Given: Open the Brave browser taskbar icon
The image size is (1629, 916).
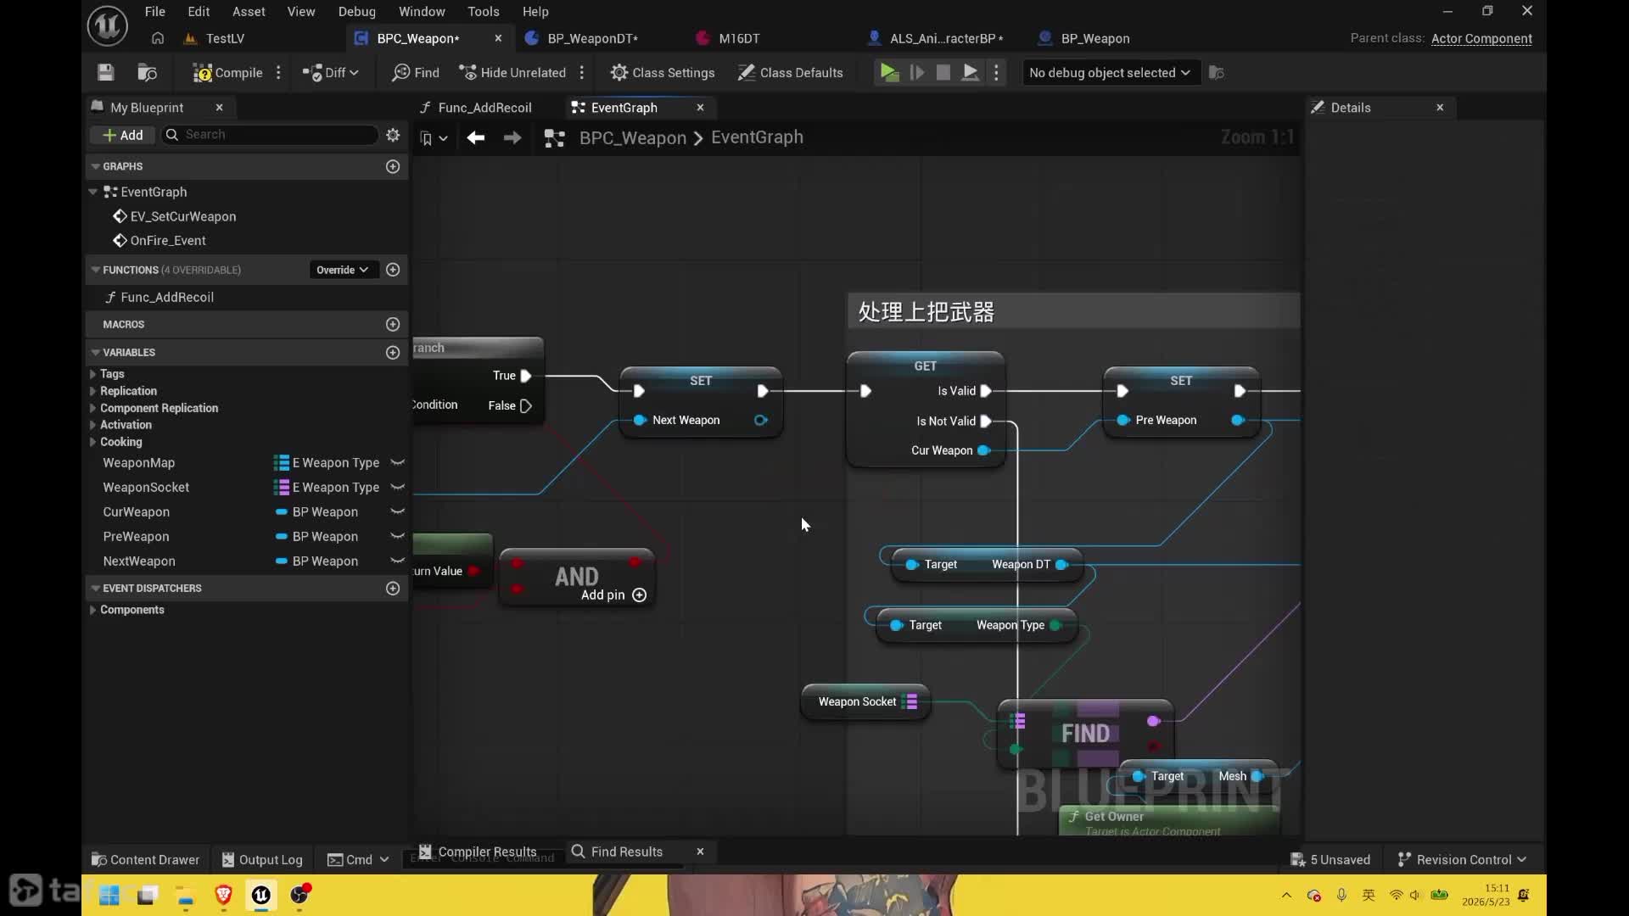Looking at the screenshot, I should pyautogui.click(x=223, y=896).
